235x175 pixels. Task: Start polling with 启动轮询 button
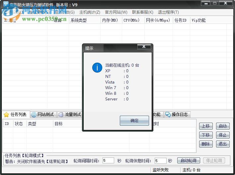click(189, 160)
